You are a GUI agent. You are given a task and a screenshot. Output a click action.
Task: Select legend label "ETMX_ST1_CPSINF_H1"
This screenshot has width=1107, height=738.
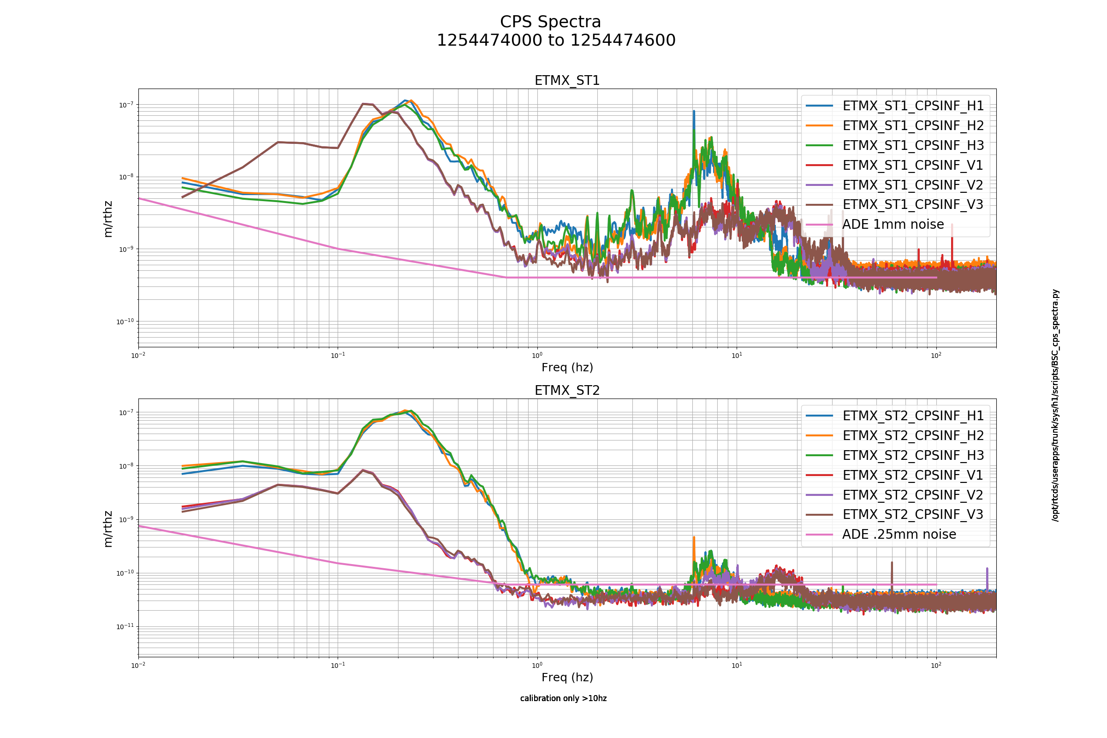(x=913, y=106)
